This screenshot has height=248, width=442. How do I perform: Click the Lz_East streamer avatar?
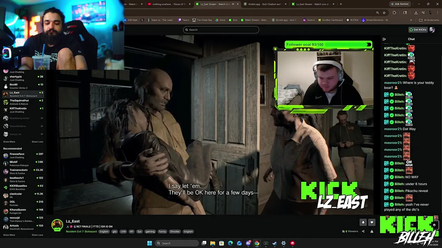click(57, 225)
